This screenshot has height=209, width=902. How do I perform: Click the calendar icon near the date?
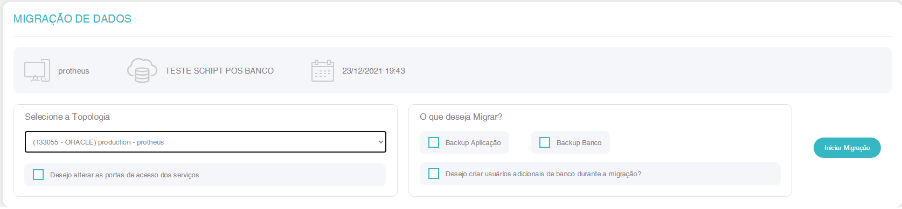pyautogui.click(x=323, y=70)
